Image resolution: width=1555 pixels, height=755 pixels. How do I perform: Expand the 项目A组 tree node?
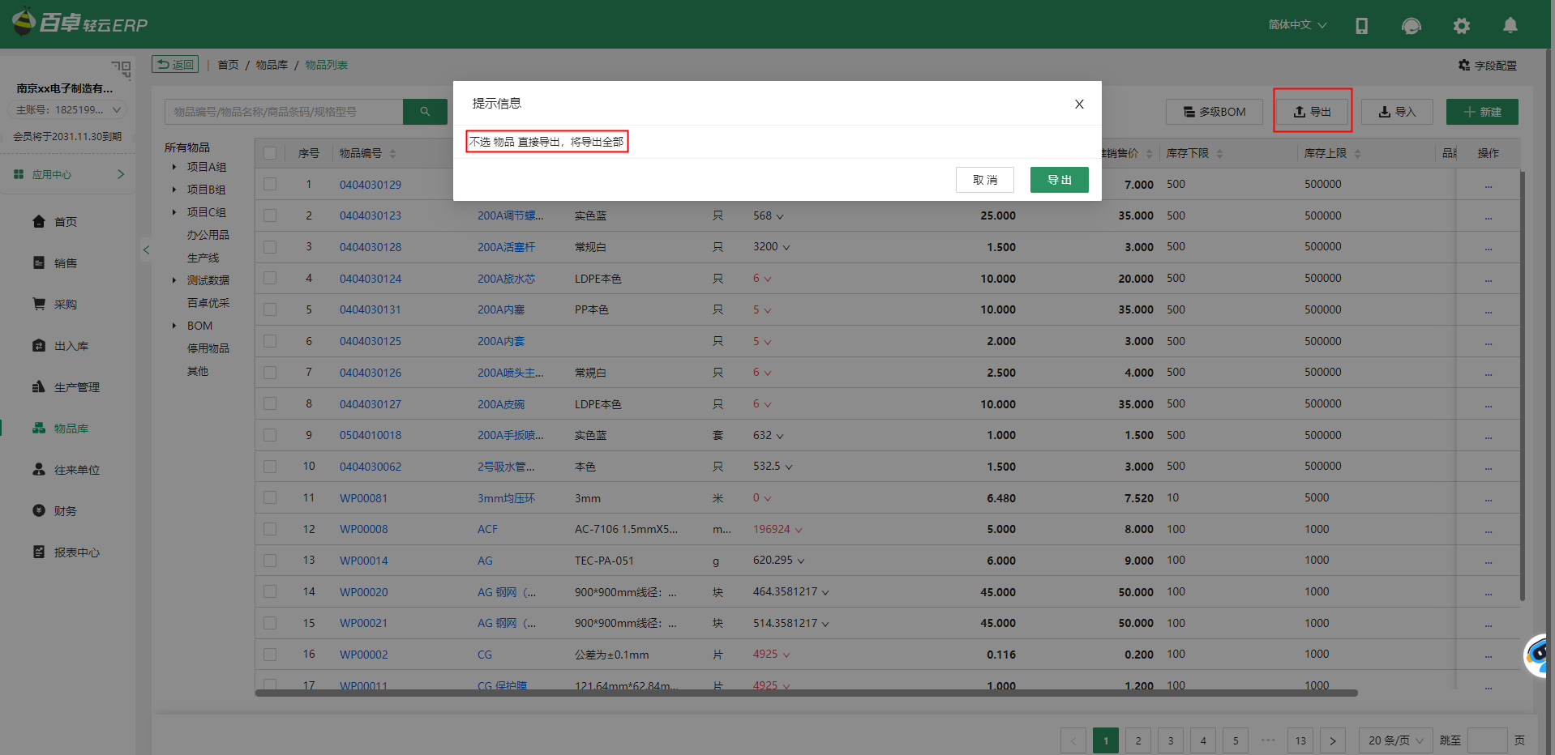173,167
